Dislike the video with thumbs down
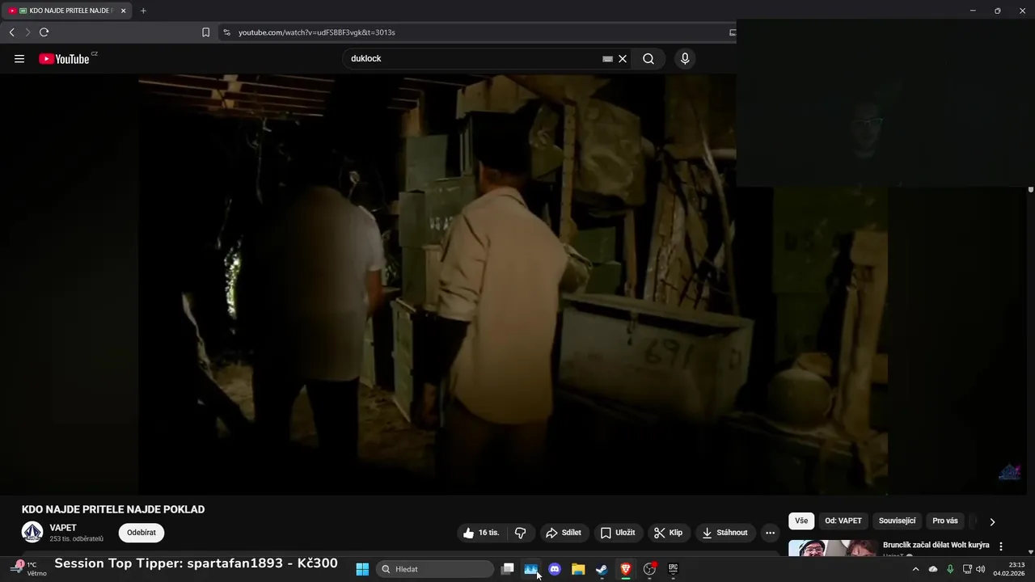The height and width of the screenshot is (582, 1035). pos(521,533)
